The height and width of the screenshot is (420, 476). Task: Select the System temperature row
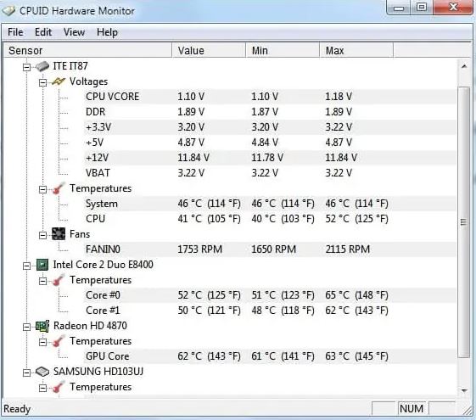pos(270,204)
